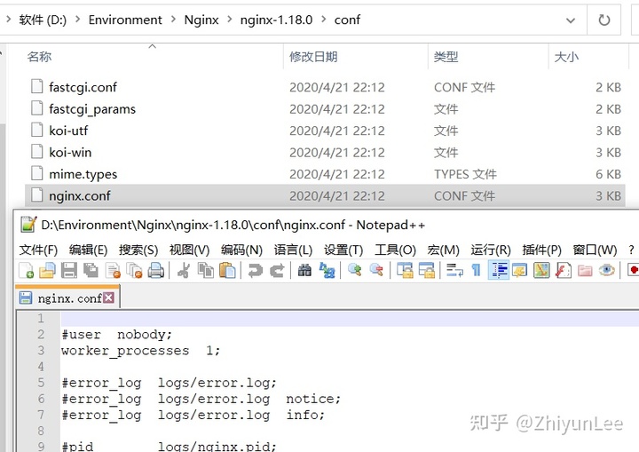Viewport: 639px width, 452px height.
Task: Select the nginx.conf editor tab
Action: pos(67,297)
